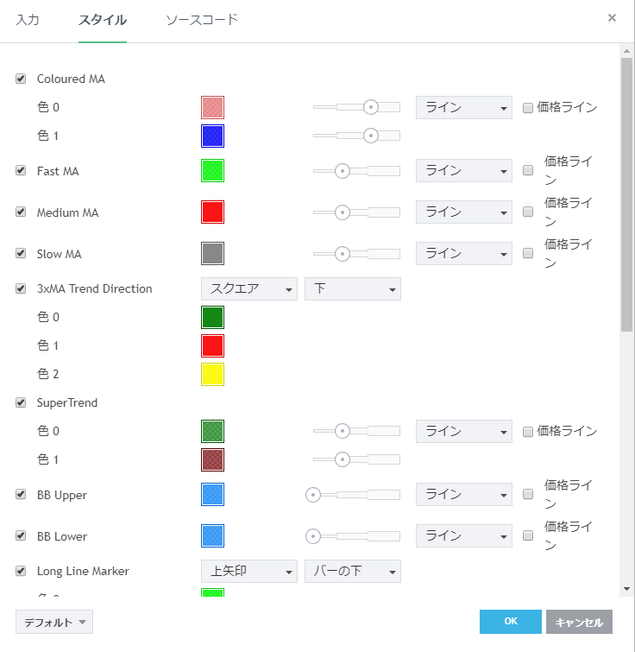Screen dimensions: 635x652
Task: Click the scrollbar up arrow
Action: coord(626,51)
